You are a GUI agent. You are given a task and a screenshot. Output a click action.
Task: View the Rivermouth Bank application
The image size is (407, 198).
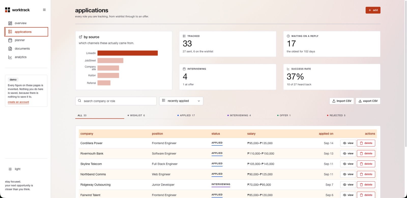[x=348, y=154]
